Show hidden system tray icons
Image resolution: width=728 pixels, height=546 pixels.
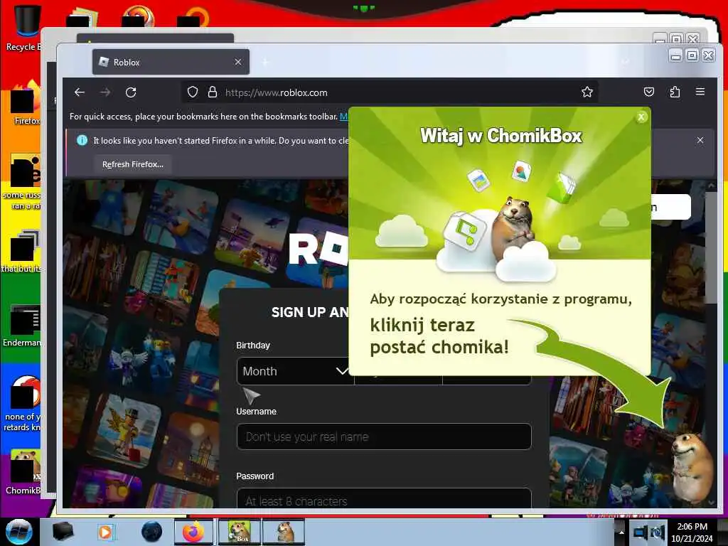(x=621, y=532)
